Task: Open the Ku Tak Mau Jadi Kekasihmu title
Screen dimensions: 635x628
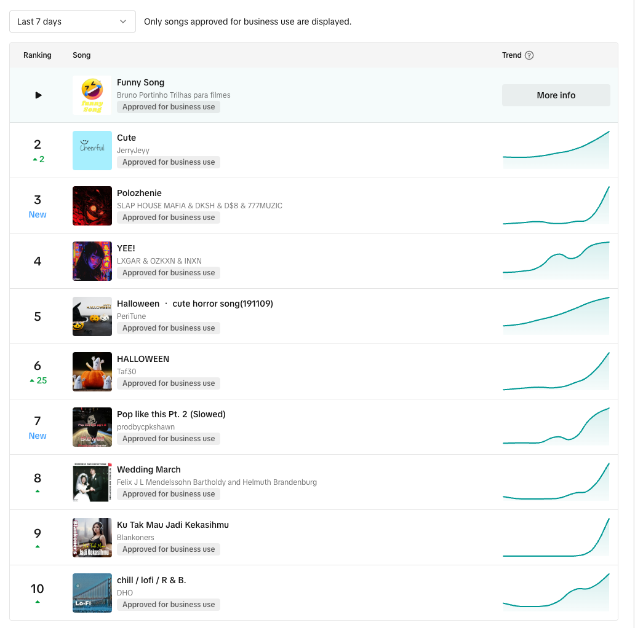Action: [173, 525]
